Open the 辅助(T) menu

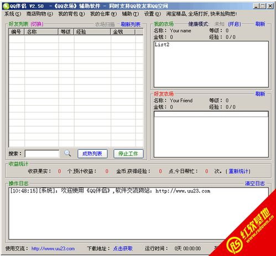click(131, 14)
